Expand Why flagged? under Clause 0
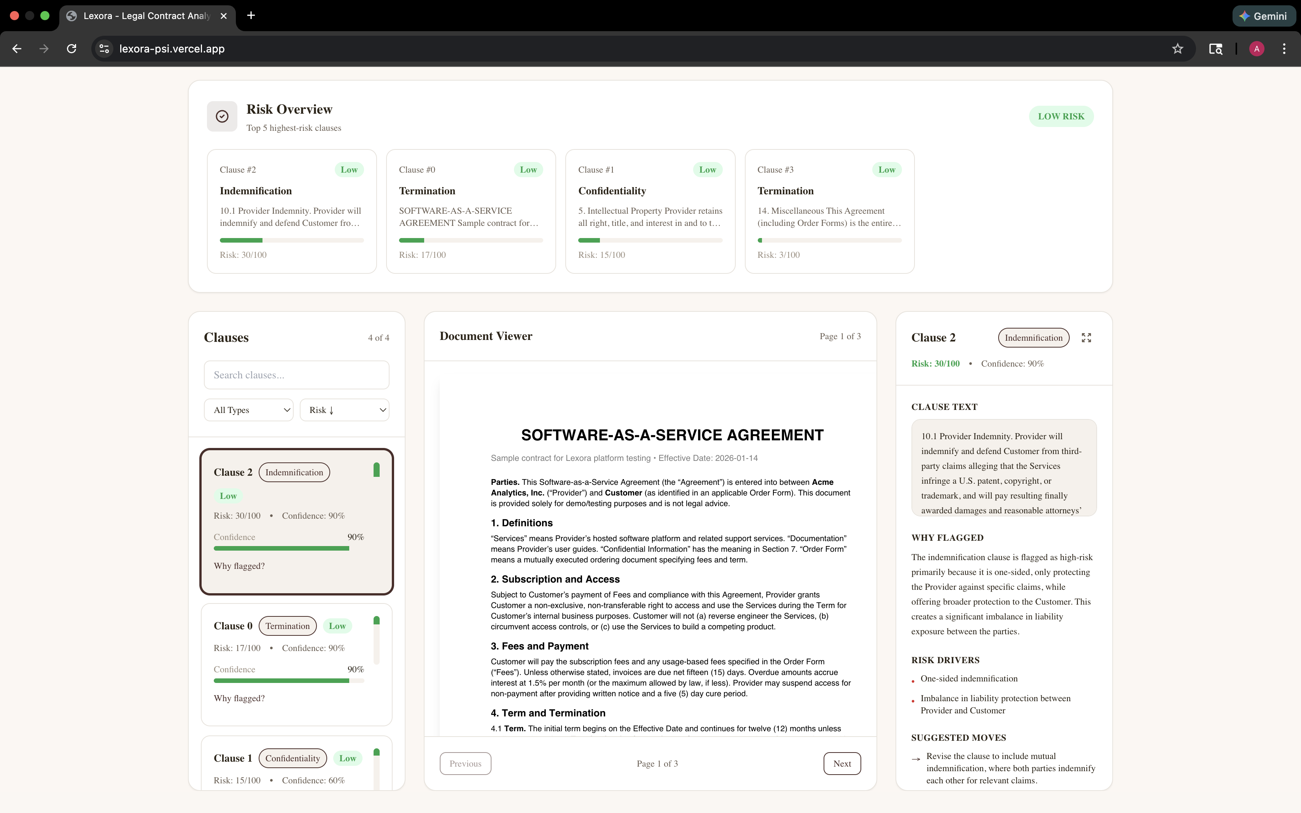Viewport: 1301px width, 813px height. coord(239,699)
